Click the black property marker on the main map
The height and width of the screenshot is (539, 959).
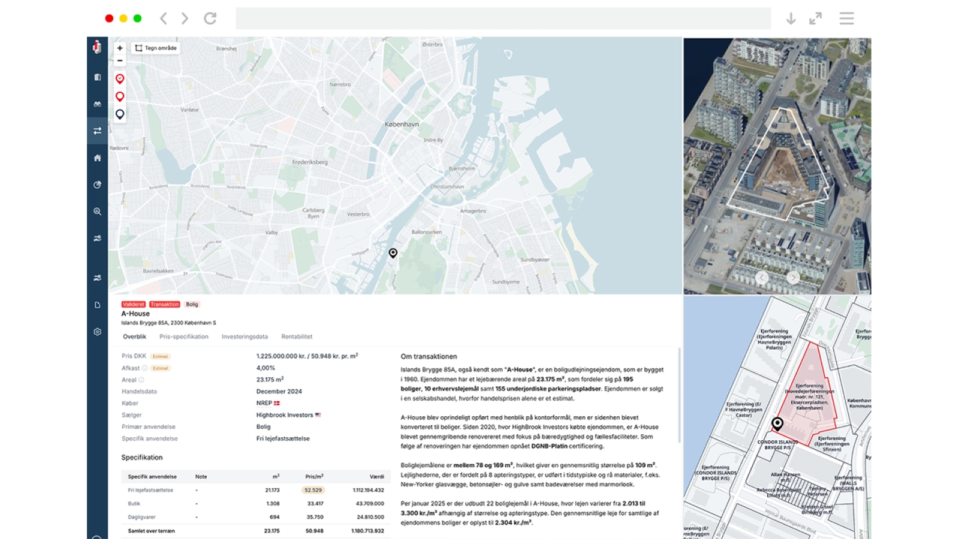click(393, 253)
